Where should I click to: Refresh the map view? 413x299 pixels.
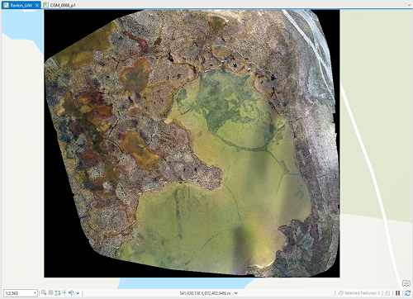pos(408,293)
